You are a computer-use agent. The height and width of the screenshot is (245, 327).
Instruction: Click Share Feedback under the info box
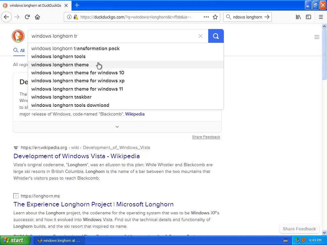pyautogui.click(x=206, y=137)
